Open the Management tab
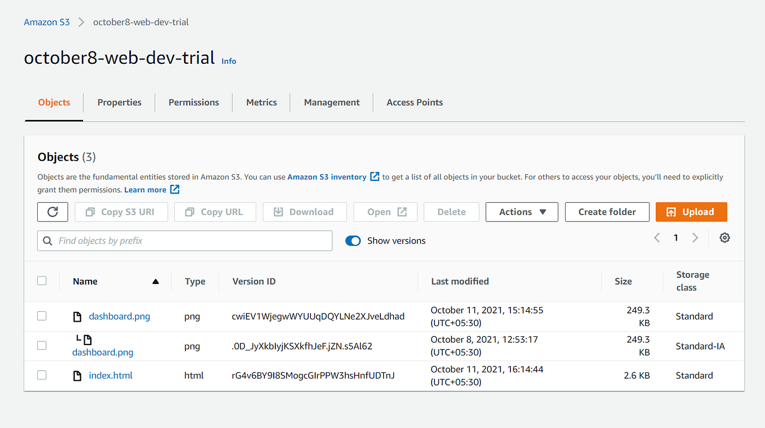 tap(332, 102)
